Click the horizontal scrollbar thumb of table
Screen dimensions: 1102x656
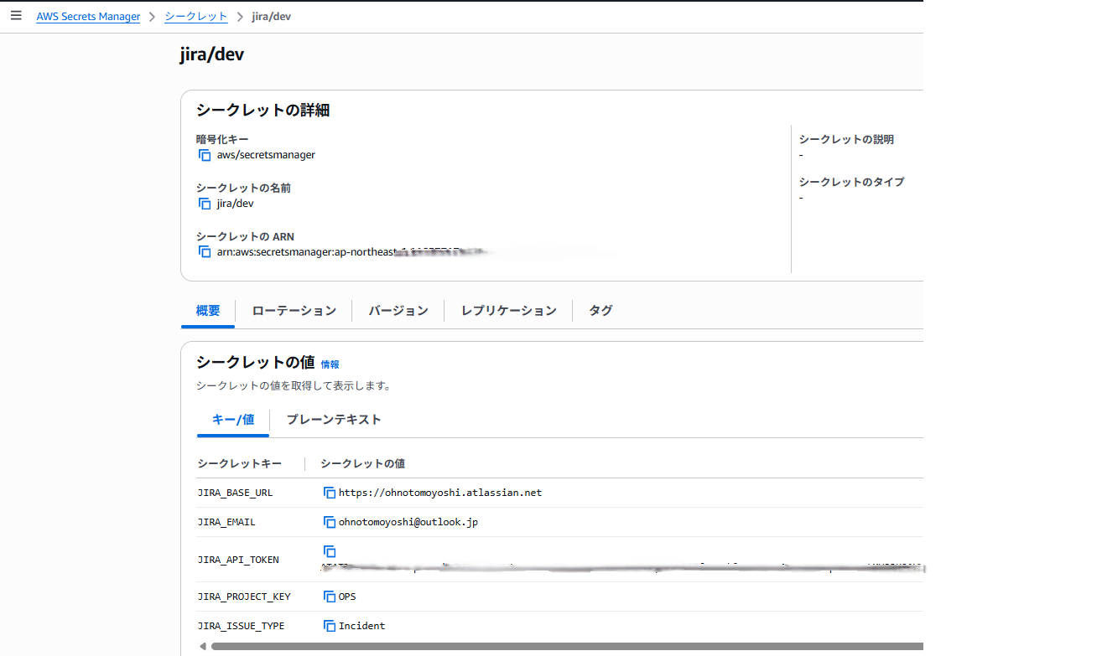coord(567,647)
